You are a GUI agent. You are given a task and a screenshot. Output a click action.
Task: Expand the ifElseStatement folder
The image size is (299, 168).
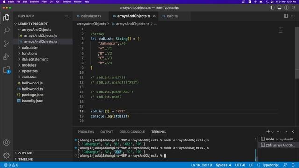pos(43,59)
